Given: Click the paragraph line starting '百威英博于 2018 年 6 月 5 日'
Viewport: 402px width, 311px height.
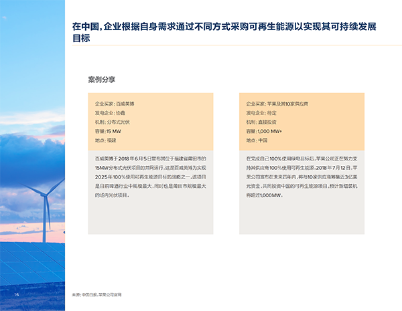Looking at the screenshot, I should pyautogui.click(x=151, y=159).
